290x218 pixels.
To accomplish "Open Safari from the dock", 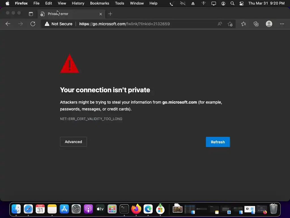I will (x=28, y=209).
